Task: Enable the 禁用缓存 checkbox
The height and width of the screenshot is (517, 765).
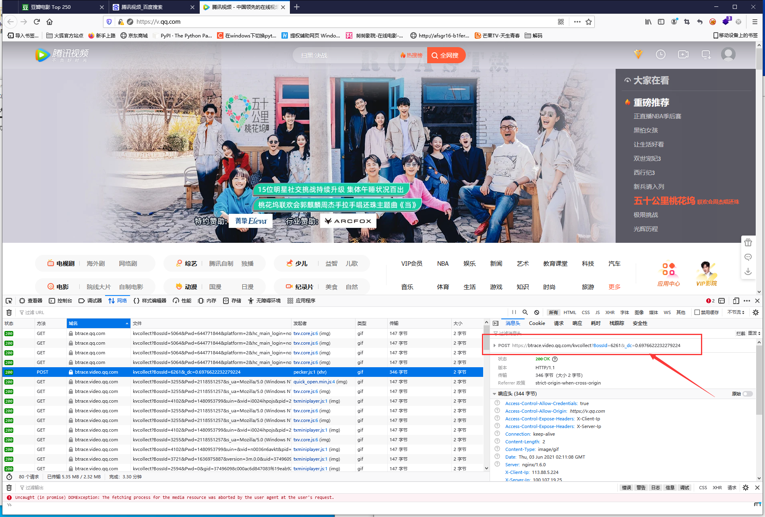Action: pos(697,312)
